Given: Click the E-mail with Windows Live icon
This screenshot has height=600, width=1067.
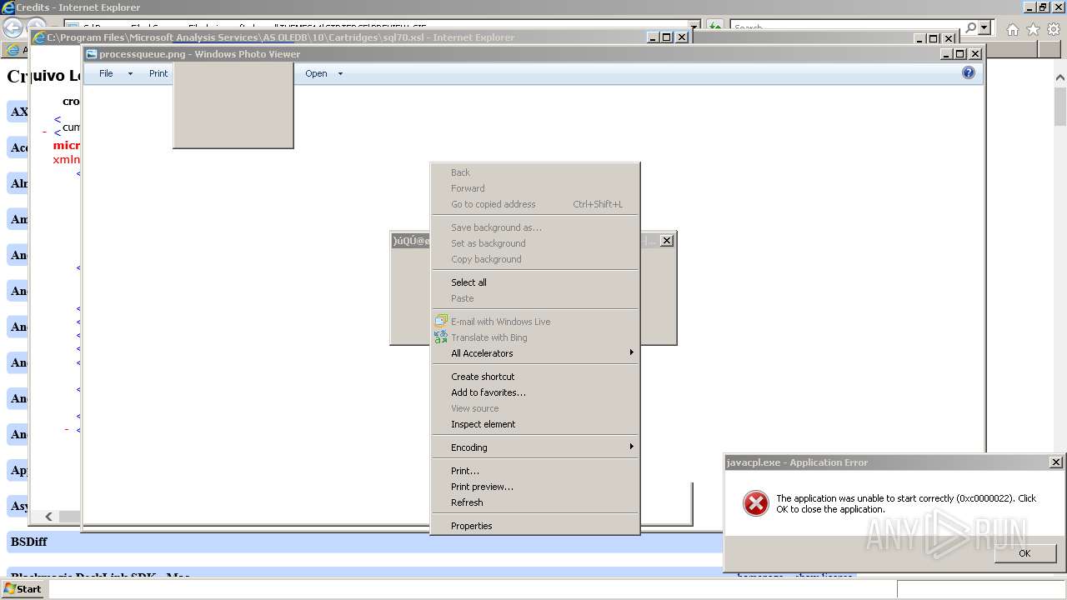Looking at the screenshot, I should [x=441, y=321].
